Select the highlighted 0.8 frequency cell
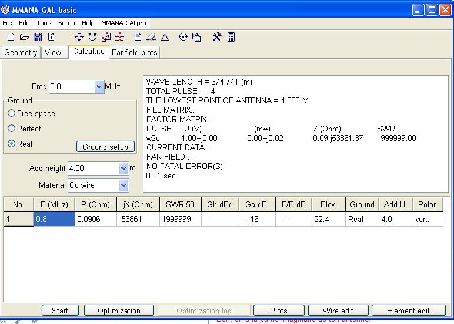Screen dimensions: 454x324 (54, 219)
